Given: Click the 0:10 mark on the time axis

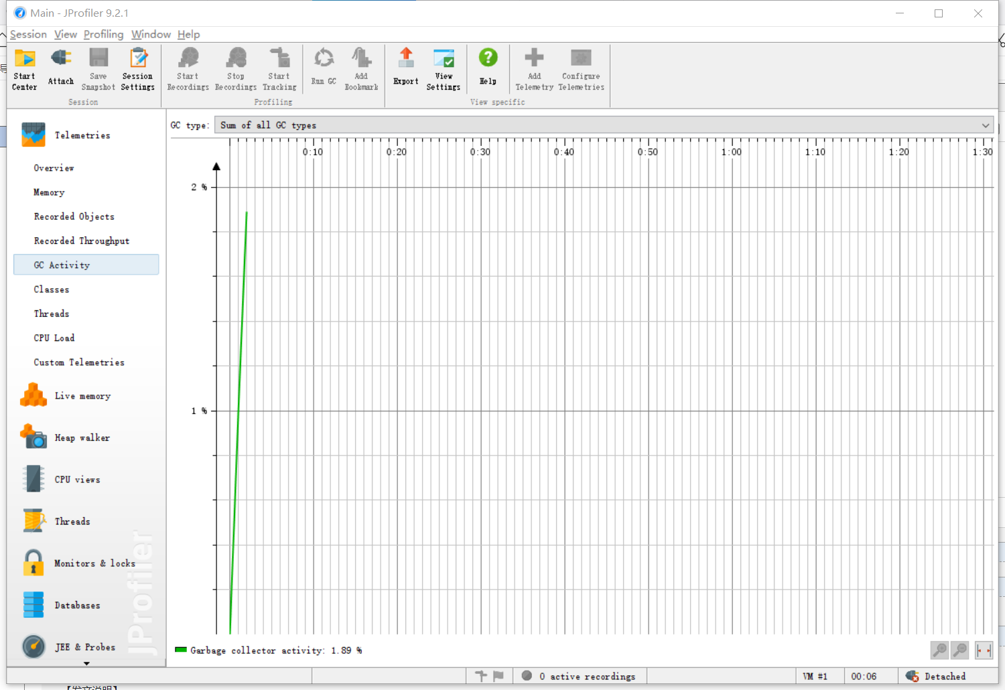Looking at the screenshot, I should pyautogui.click(x=313, y=152).
